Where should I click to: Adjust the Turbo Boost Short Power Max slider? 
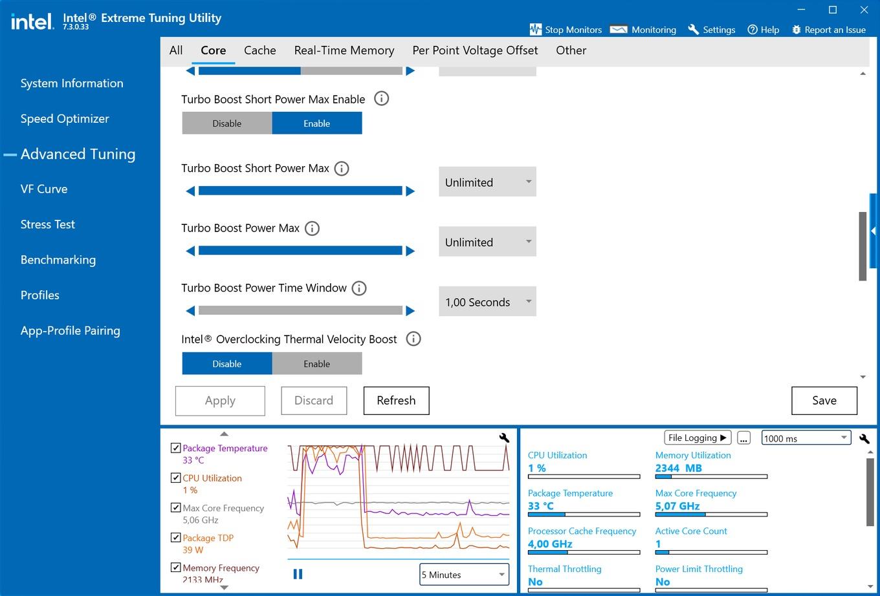pos(300,191)
